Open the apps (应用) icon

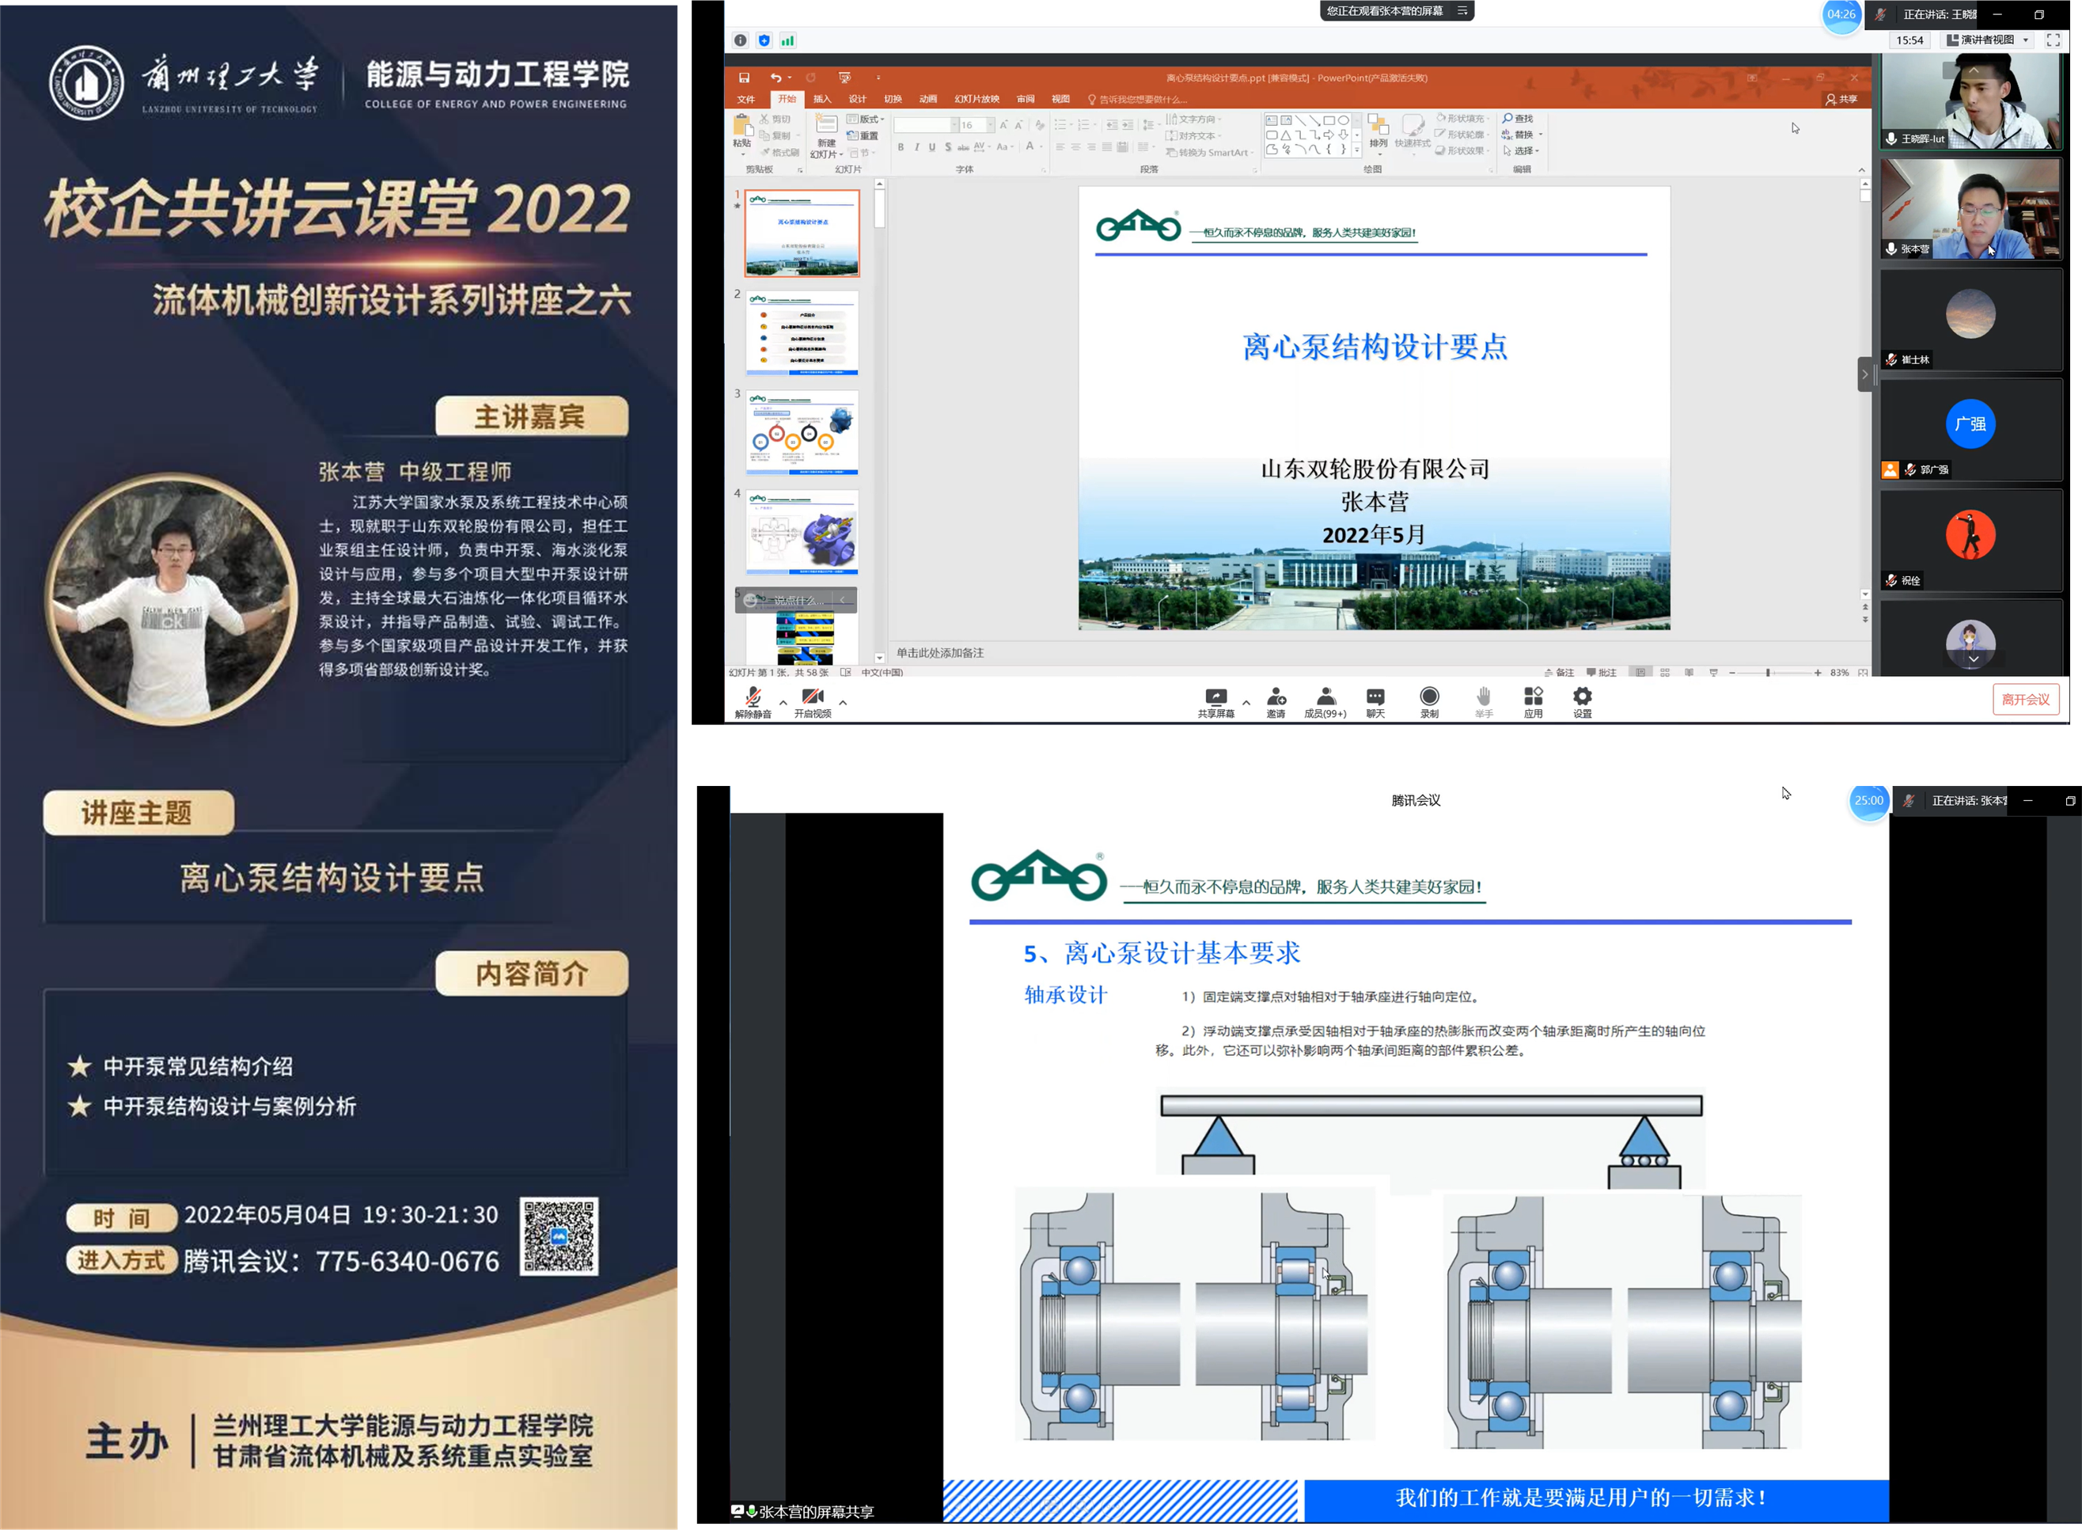click(1533, 697)
